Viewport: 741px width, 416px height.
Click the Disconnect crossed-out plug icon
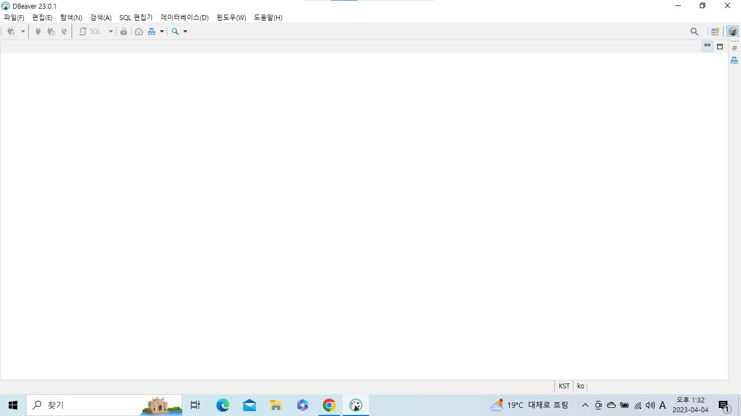(x=64, y=31)
